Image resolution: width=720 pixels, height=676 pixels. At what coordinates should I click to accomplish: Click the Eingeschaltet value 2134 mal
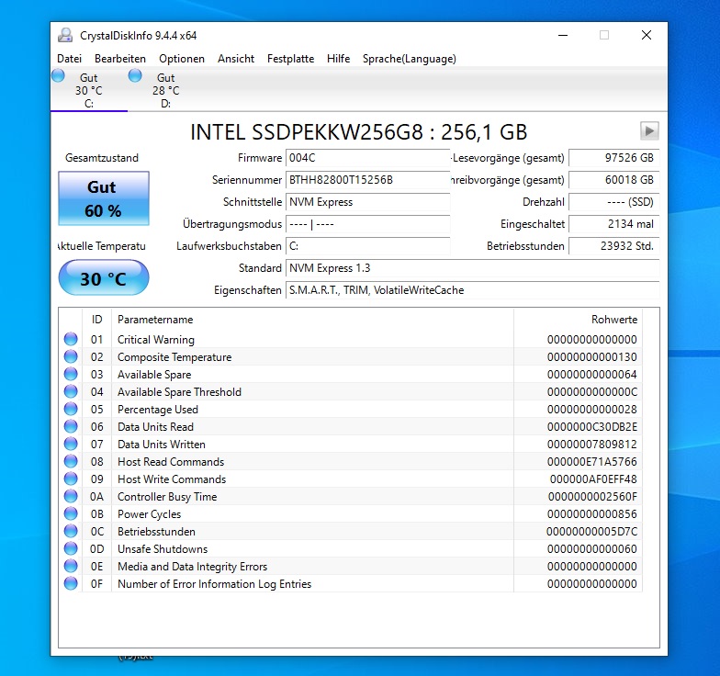(x=614, y=224)
